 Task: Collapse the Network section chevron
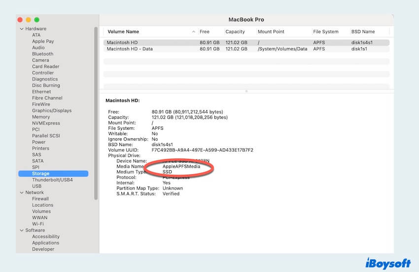22,193
